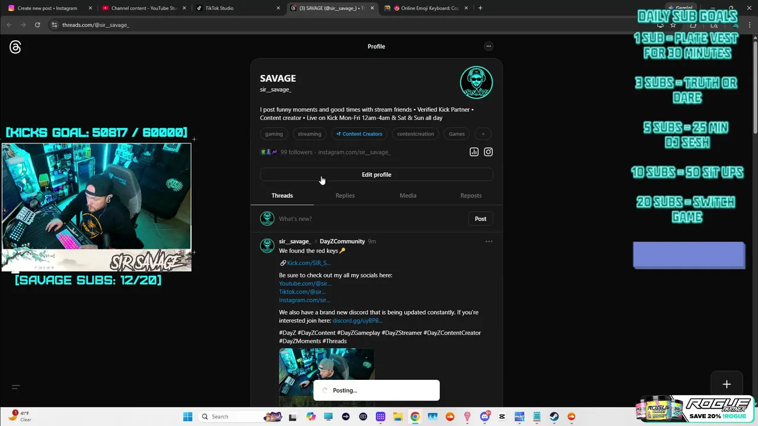
Task: Open DayZCommunity topic link on post
Action: click(342, 241)
